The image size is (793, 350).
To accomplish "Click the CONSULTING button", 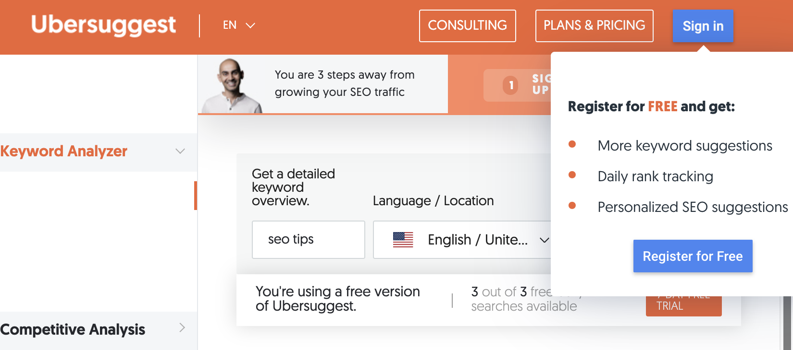I will pyautogui.click(x=467, y=25).
